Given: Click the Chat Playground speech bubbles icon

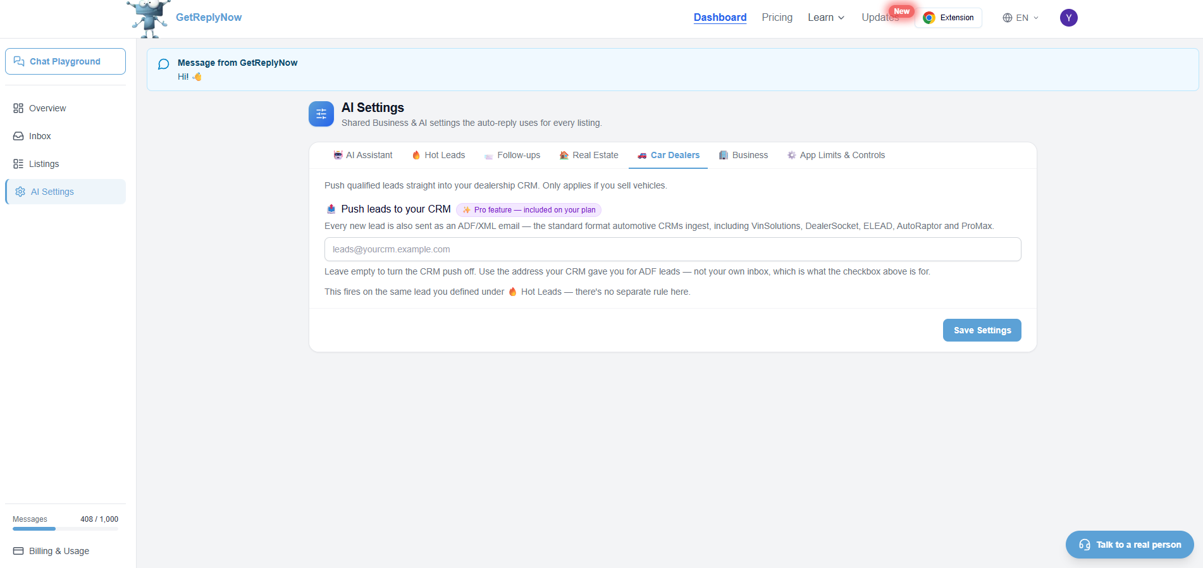Looking at the screenshot, I should click(19, 61).
